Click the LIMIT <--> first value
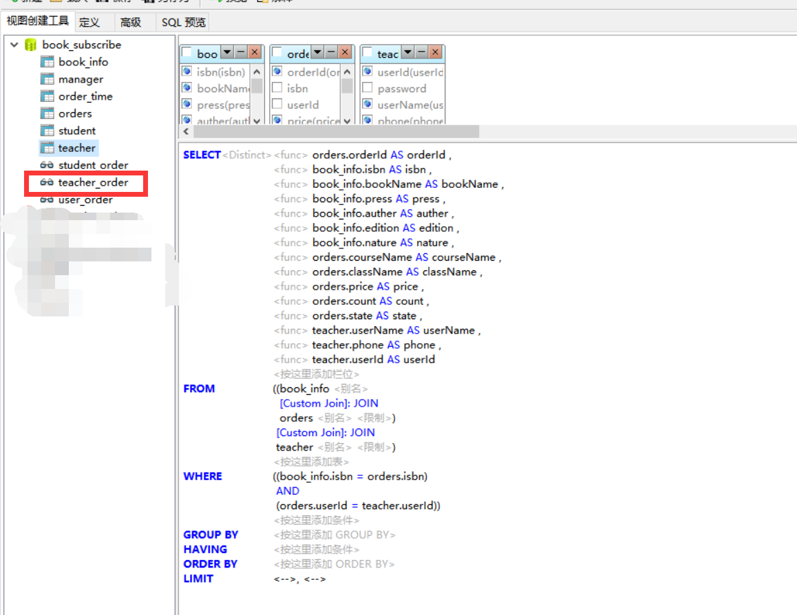 285,579
